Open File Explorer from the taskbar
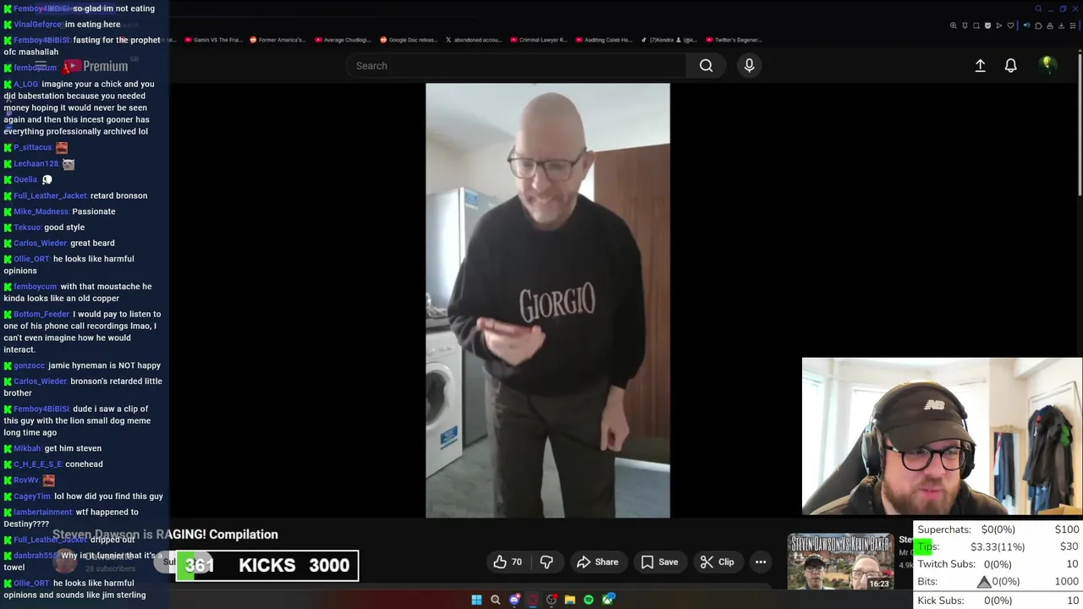This screenshot has height=609, width=1083. coord(570,600)
